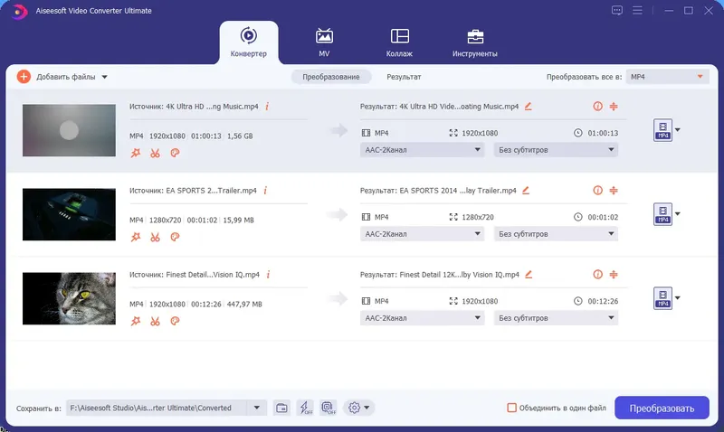The image size is (724, 432).
Task: Open the gear settings dropdown
Action: (x=358, y=408)
